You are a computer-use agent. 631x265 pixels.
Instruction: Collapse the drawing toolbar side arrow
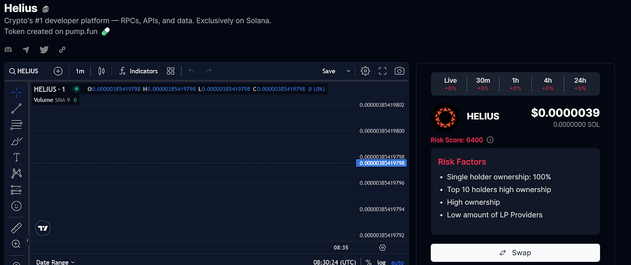click(27, 241)
